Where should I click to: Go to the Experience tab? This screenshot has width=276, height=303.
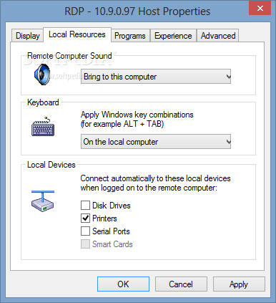click(x=173, y=36)
